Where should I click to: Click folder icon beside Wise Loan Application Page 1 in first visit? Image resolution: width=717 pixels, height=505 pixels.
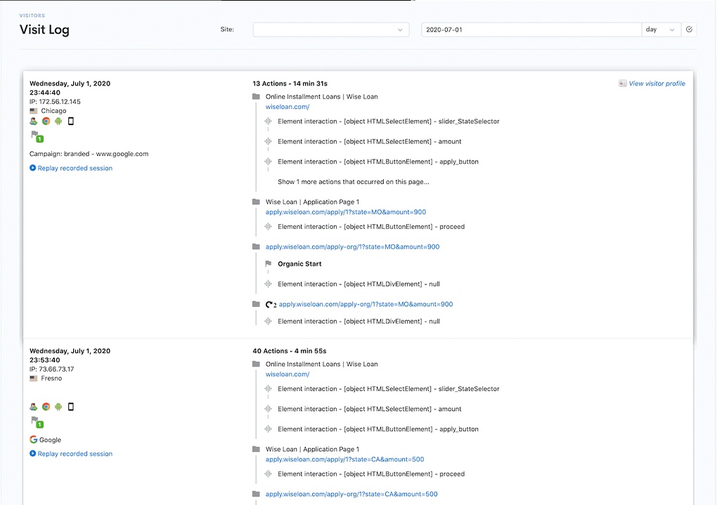pyautogui.click(x=256, y=202)
